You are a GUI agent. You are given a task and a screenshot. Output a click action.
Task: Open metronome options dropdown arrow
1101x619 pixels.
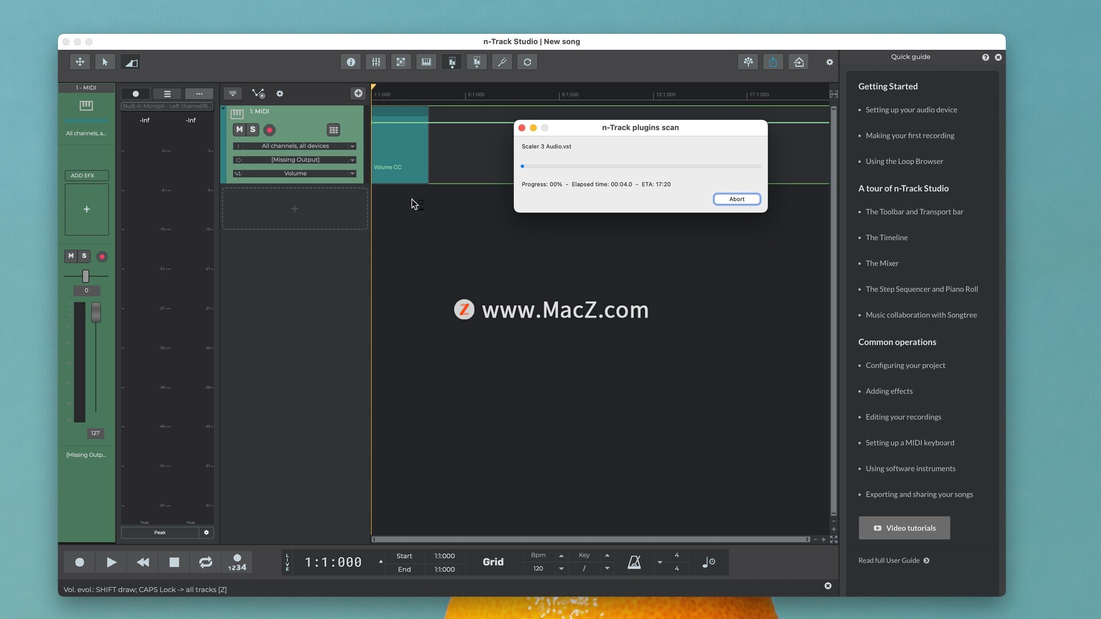pos(660,562)
